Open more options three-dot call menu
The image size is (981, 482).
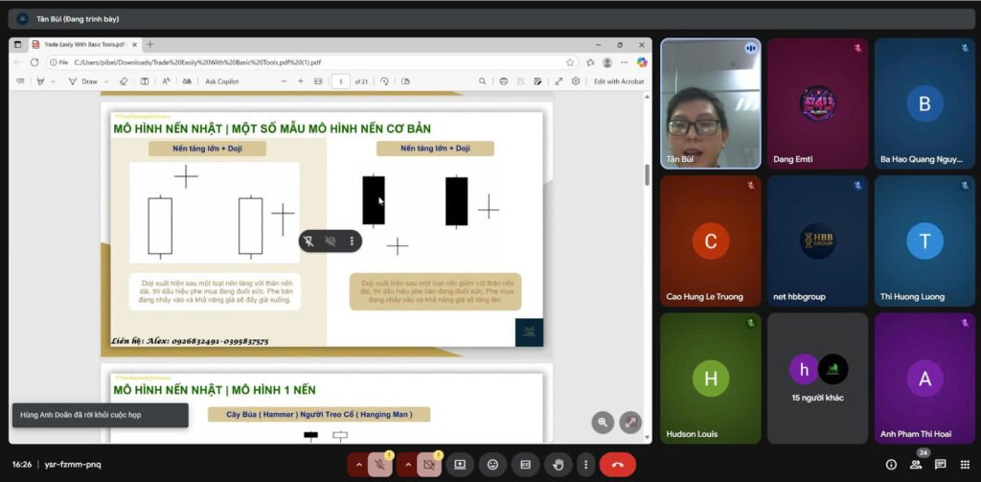pos(585,465)
